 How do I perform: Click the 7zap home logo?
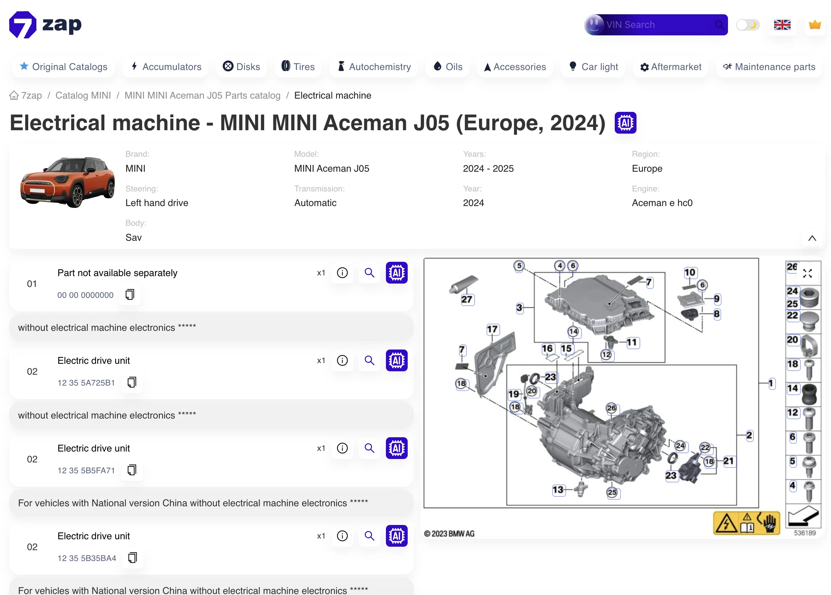pyautogui.click(x=45, y=24)
